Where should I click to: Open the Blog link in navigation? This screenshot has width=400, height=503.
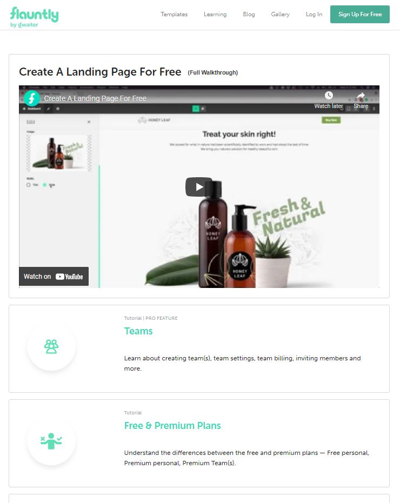(249, 14)
